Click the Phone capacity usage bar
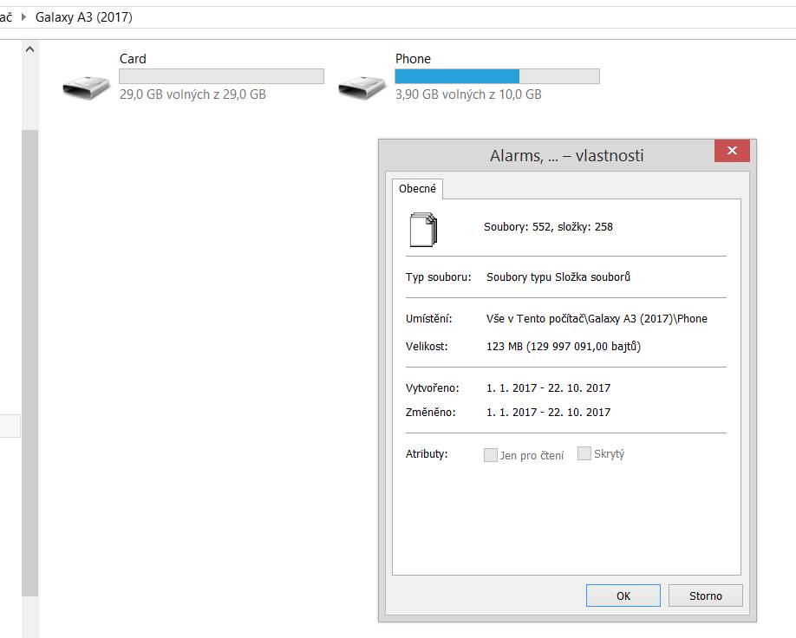 coord(497,76)
